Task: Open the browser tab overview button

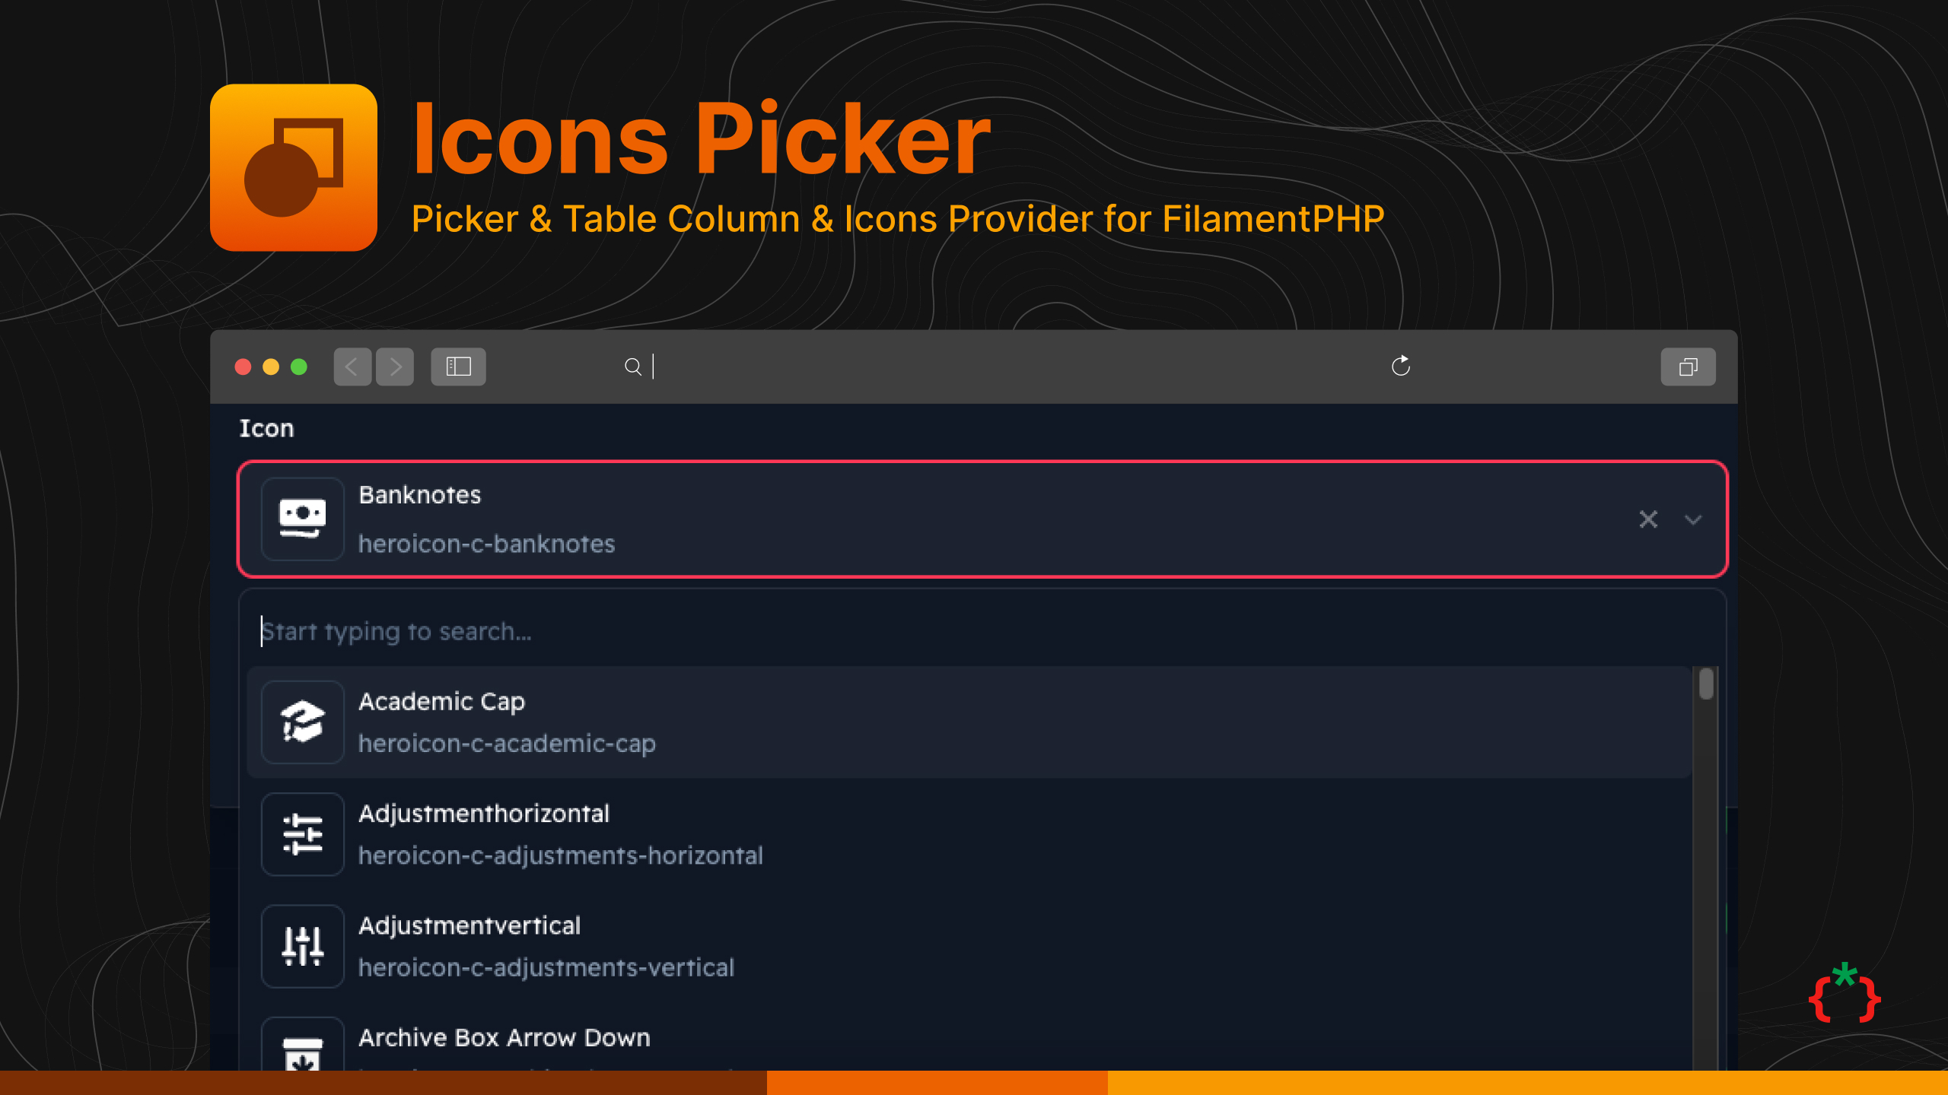Action: [1688, 367]
